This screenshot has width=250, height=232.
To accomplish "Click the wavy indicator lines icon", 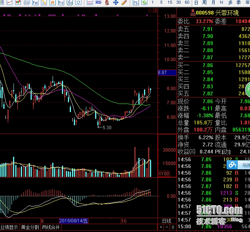I will [x=90, y=2].
